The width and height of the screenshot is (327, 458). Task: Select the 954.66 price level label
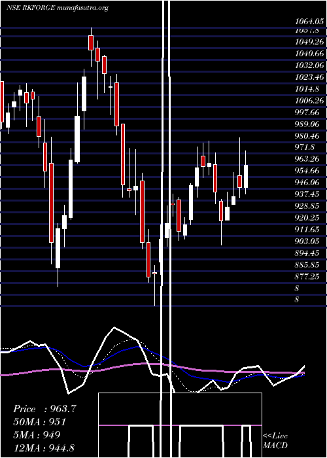pyautogui.click(x=307, y=171)
